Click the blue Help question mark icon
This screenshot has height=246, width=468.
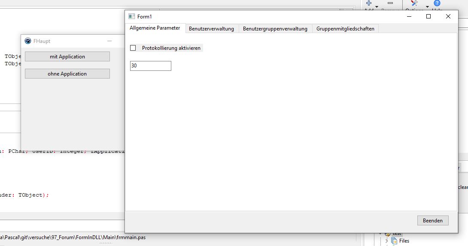pos(437,3)
